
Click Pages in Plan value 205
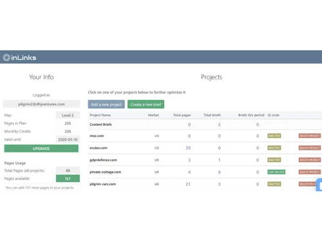point(68,123)
